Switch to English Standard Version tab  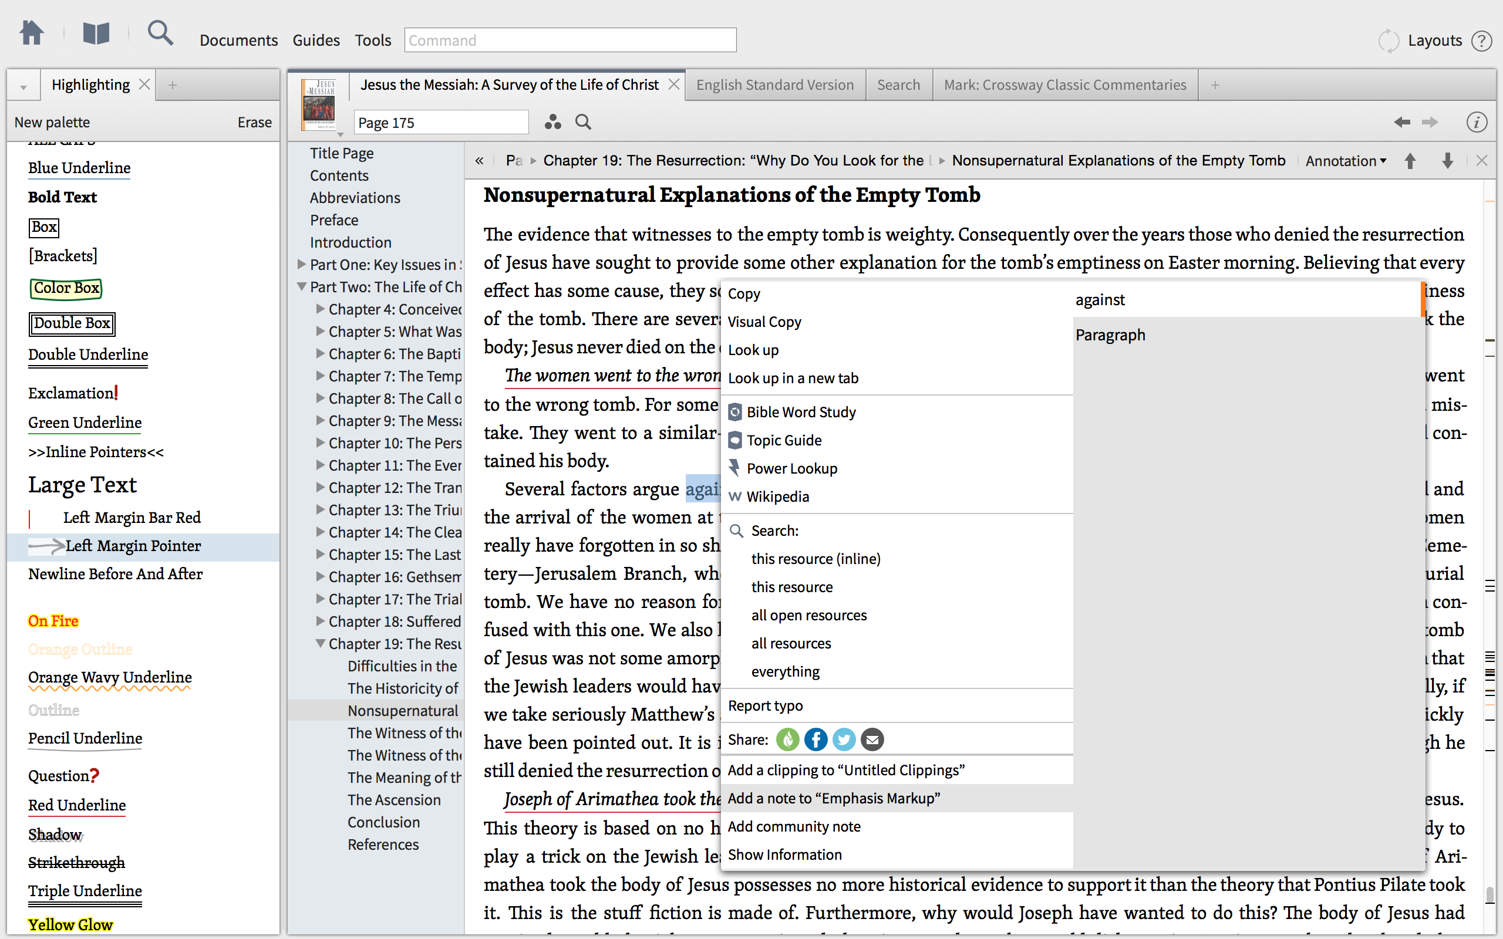pyautogui.click(x=774, y=85)
